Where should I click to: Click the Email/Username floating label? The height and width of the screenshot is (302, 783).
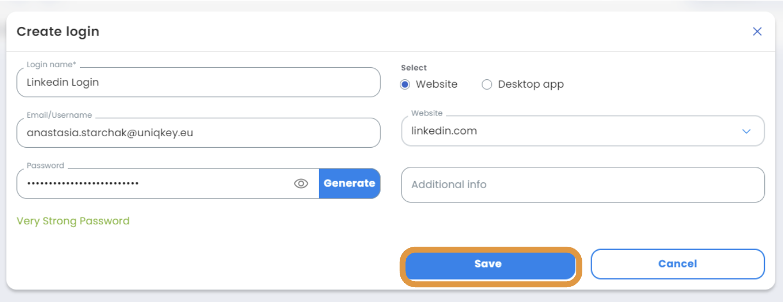[x=59, y=115]
